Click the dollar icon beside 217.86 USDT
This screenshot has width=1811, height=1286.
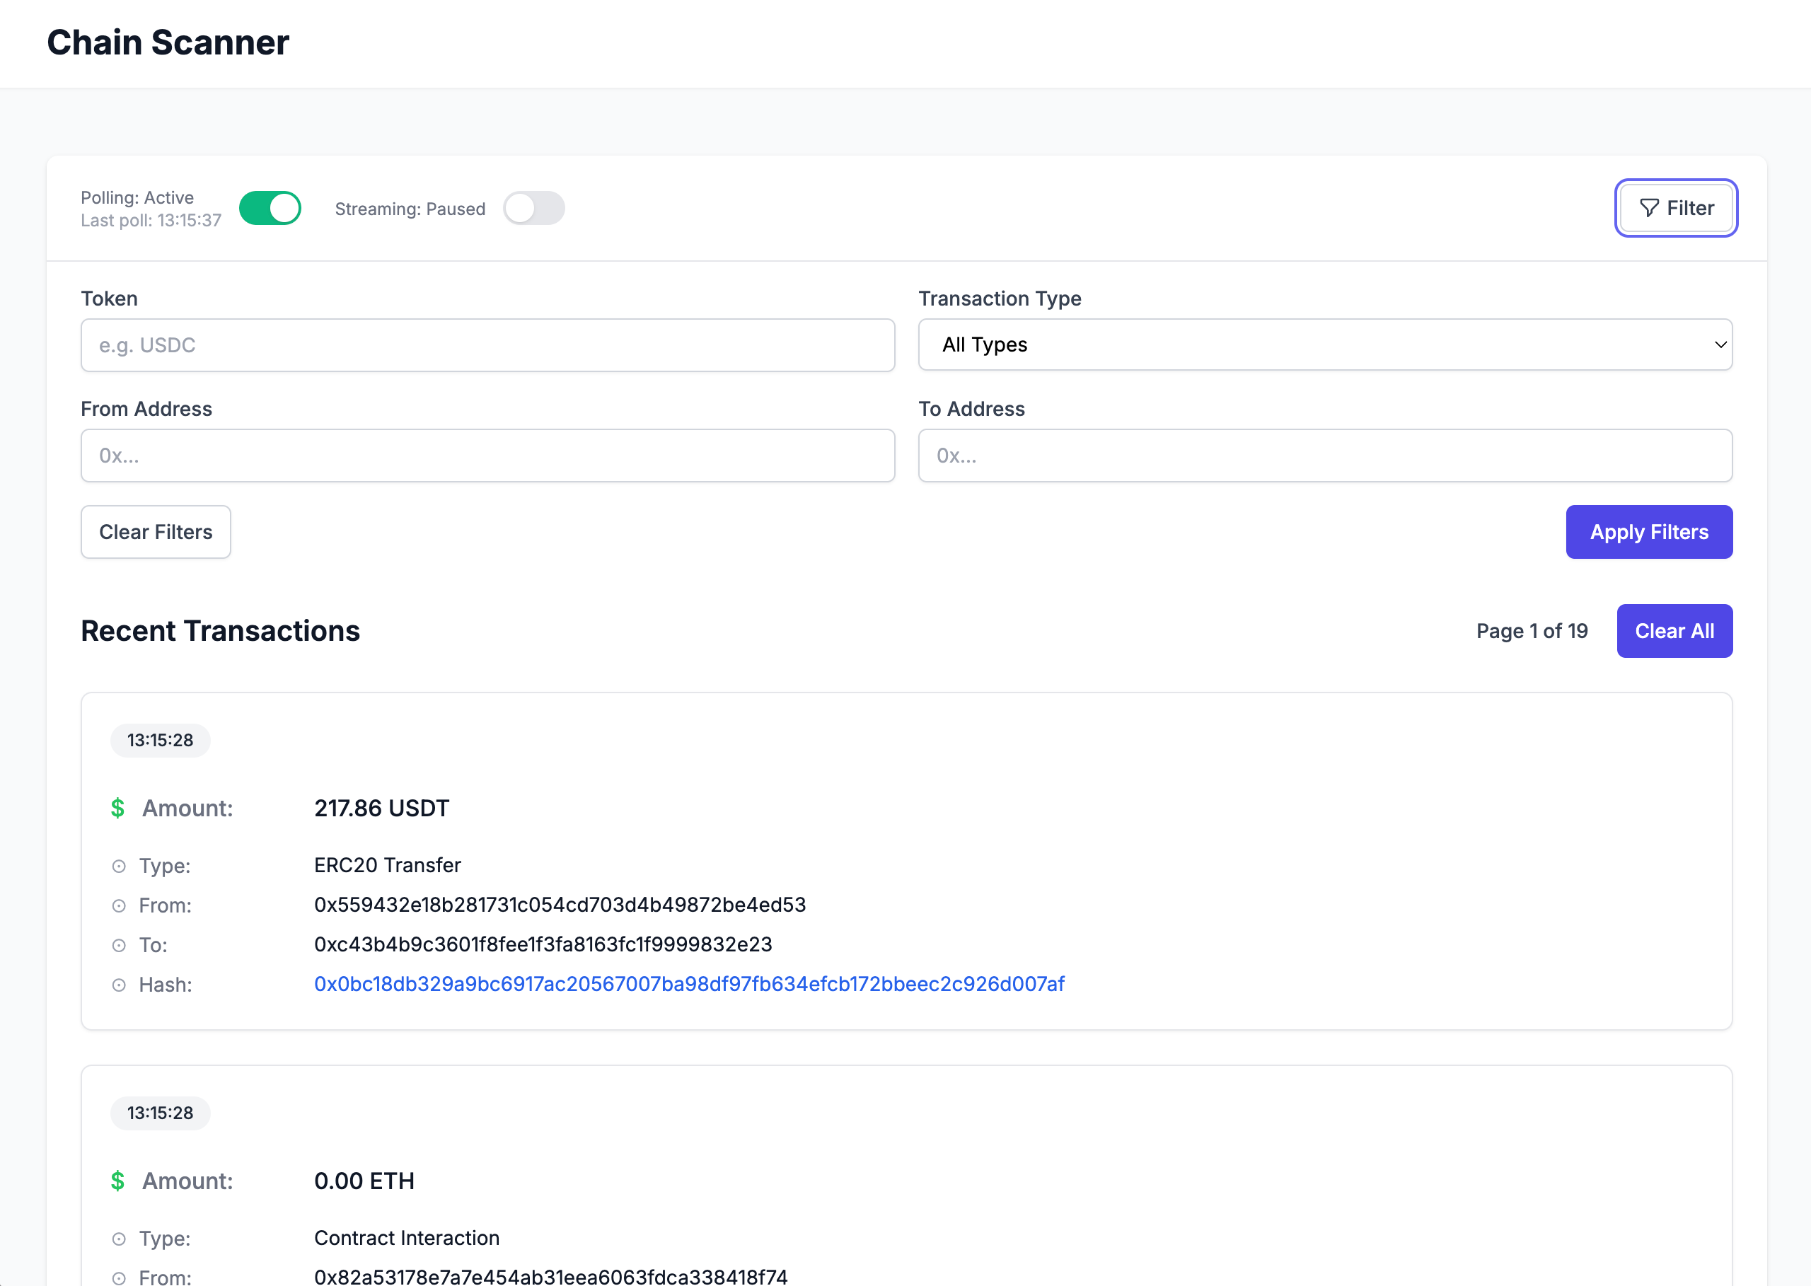click(118, 809)
